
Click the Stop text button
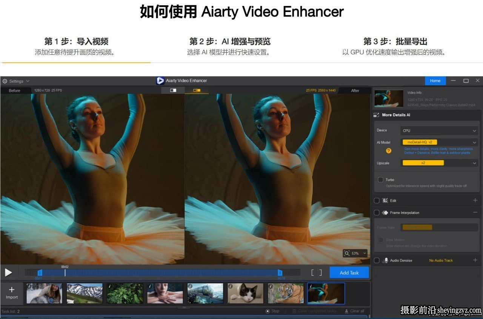click(x=275, y=311)
